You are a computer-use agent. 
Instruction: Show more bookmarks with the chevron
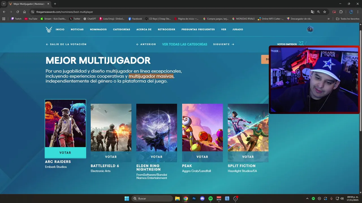point(328,19)
